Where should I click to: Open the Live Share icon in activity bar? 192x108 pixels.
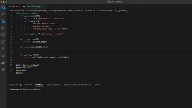(3, 70)
